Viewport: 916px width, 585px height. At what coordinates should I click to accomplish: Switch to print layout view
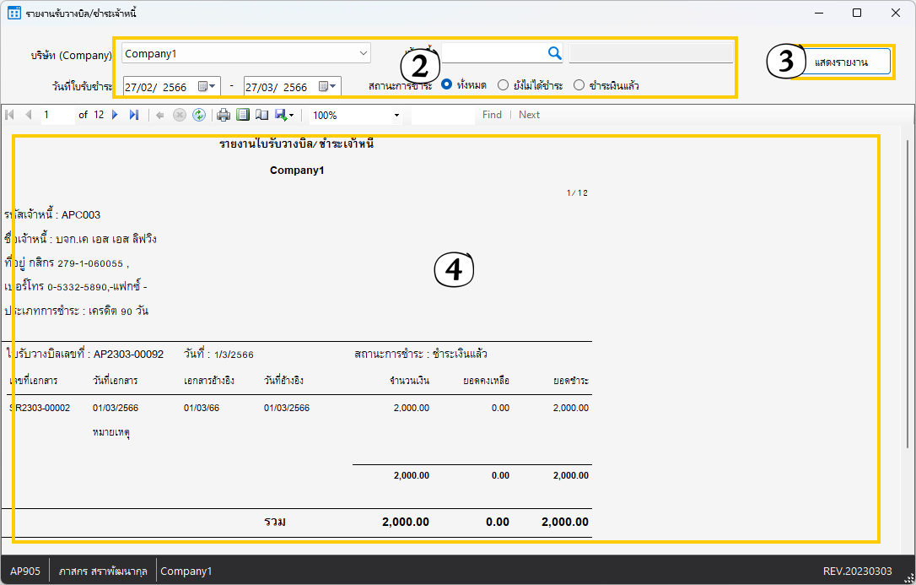point(243,115)
